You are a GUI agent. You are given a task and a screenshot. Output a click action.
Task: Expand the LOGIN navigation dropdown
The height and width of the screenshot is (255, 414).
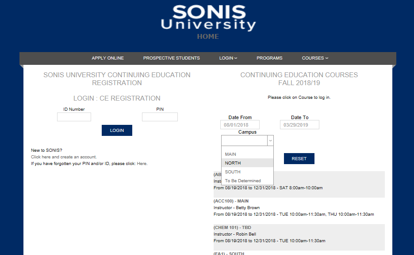coord(228,58)
